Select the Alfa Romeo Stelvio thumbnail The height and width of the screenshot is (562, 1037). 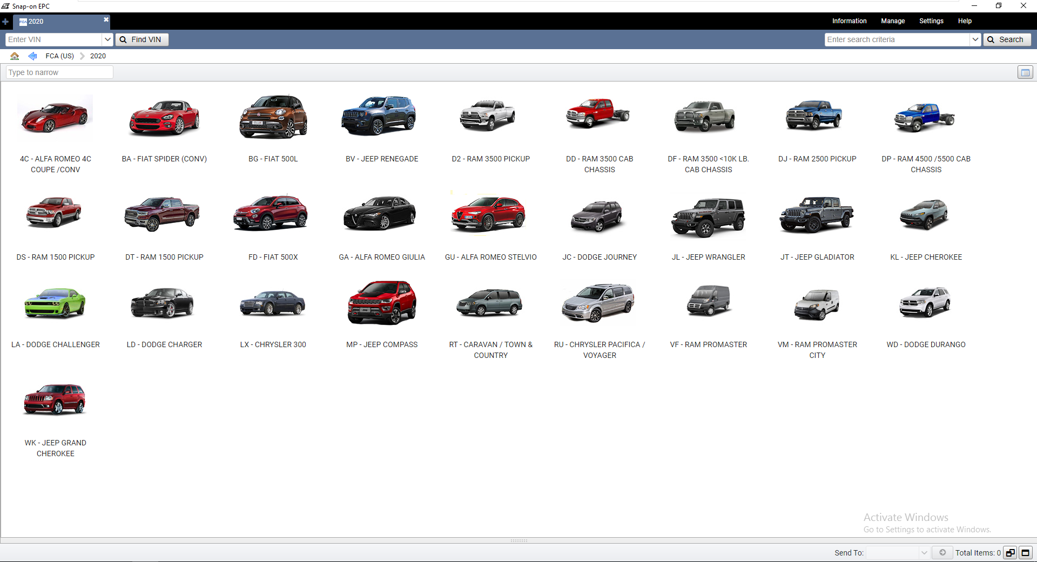point(488,213)
